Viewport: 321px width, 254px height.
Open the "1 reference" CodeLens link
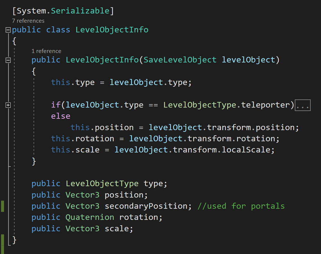[46, 51]
